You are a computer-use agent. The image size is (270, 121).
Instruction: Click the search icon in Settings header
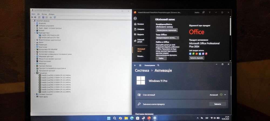pyautogui.click(x=158, y=65)
